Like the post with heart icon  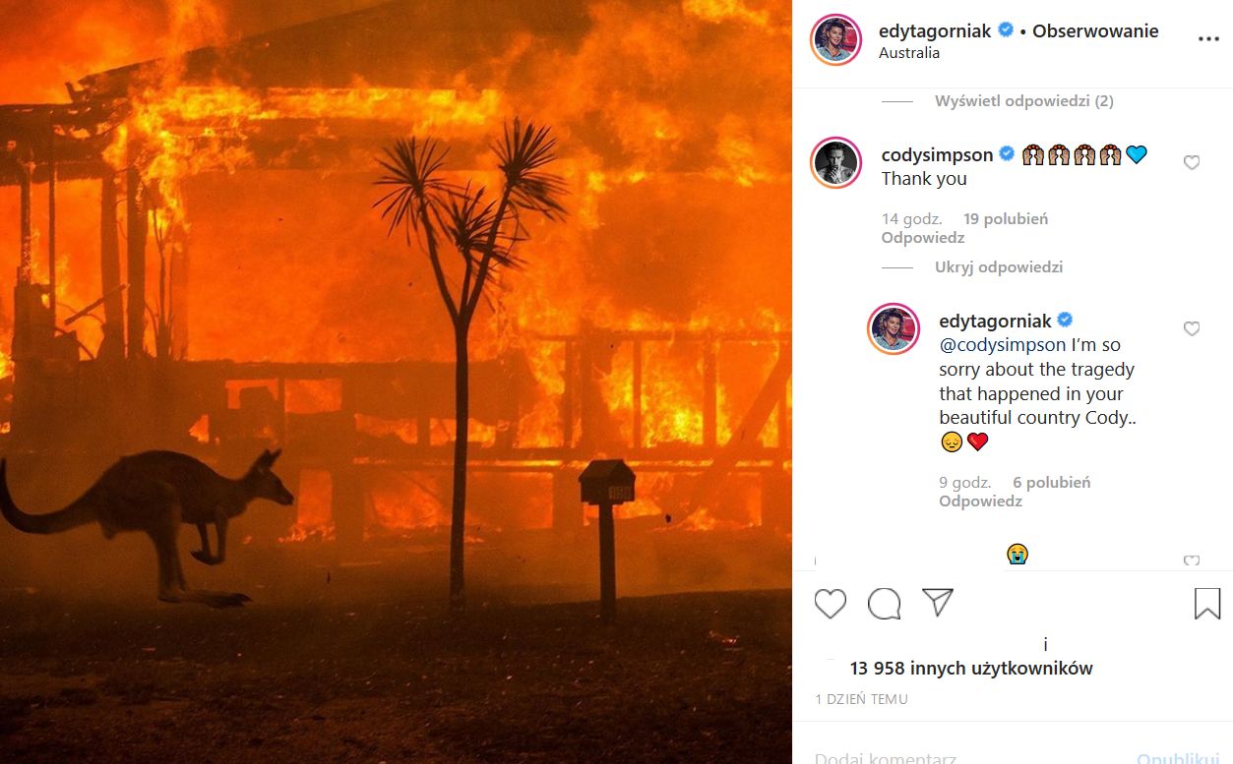pos(831,604)
